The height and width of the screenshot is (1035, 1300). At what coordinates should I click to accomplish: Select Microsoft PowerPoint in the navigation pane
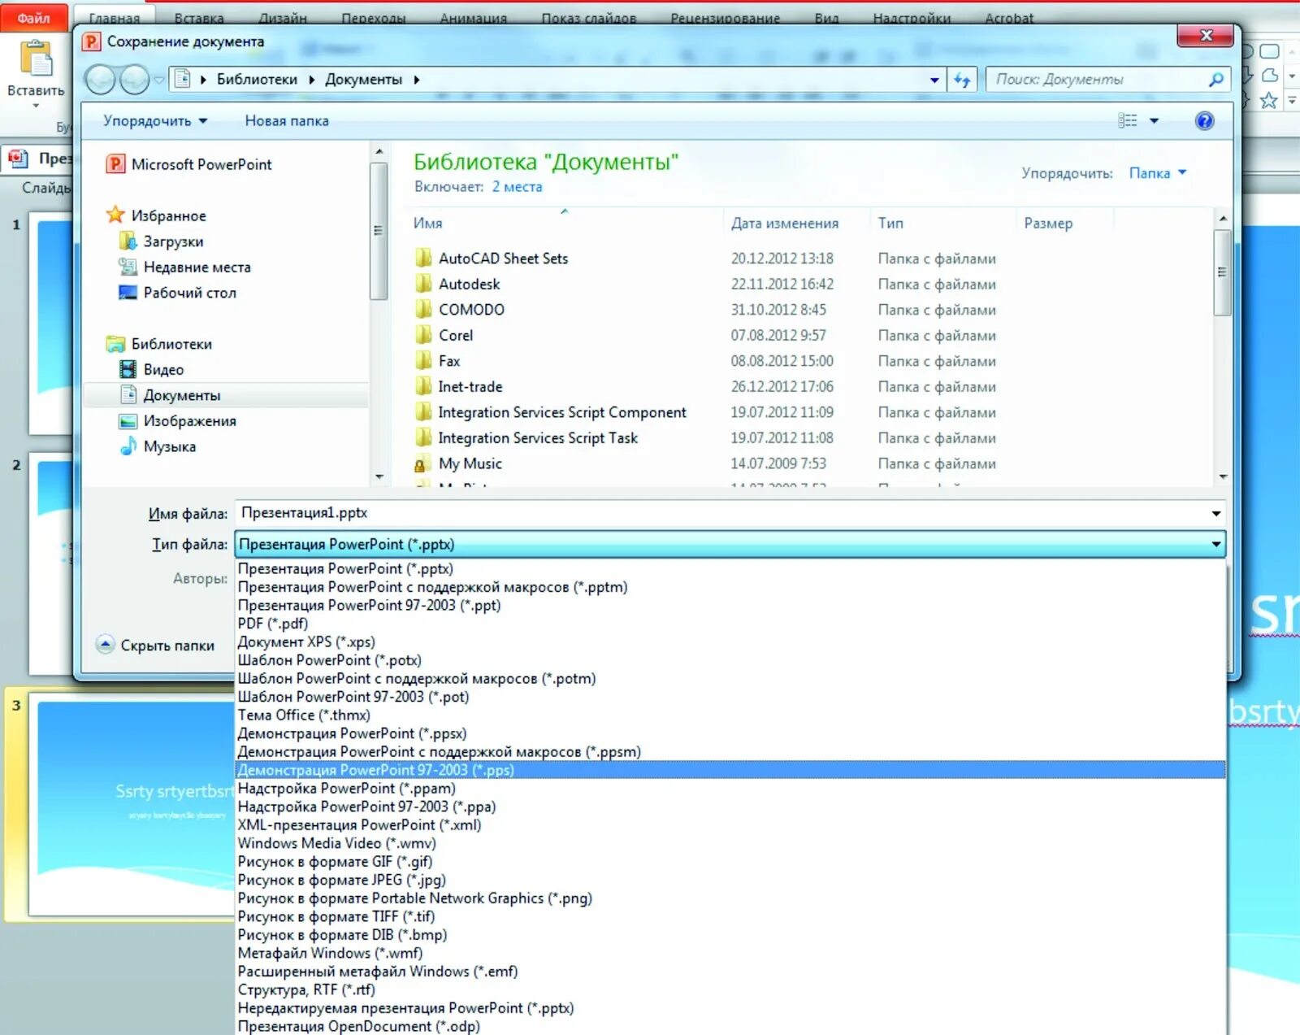(x=190, y=164)
